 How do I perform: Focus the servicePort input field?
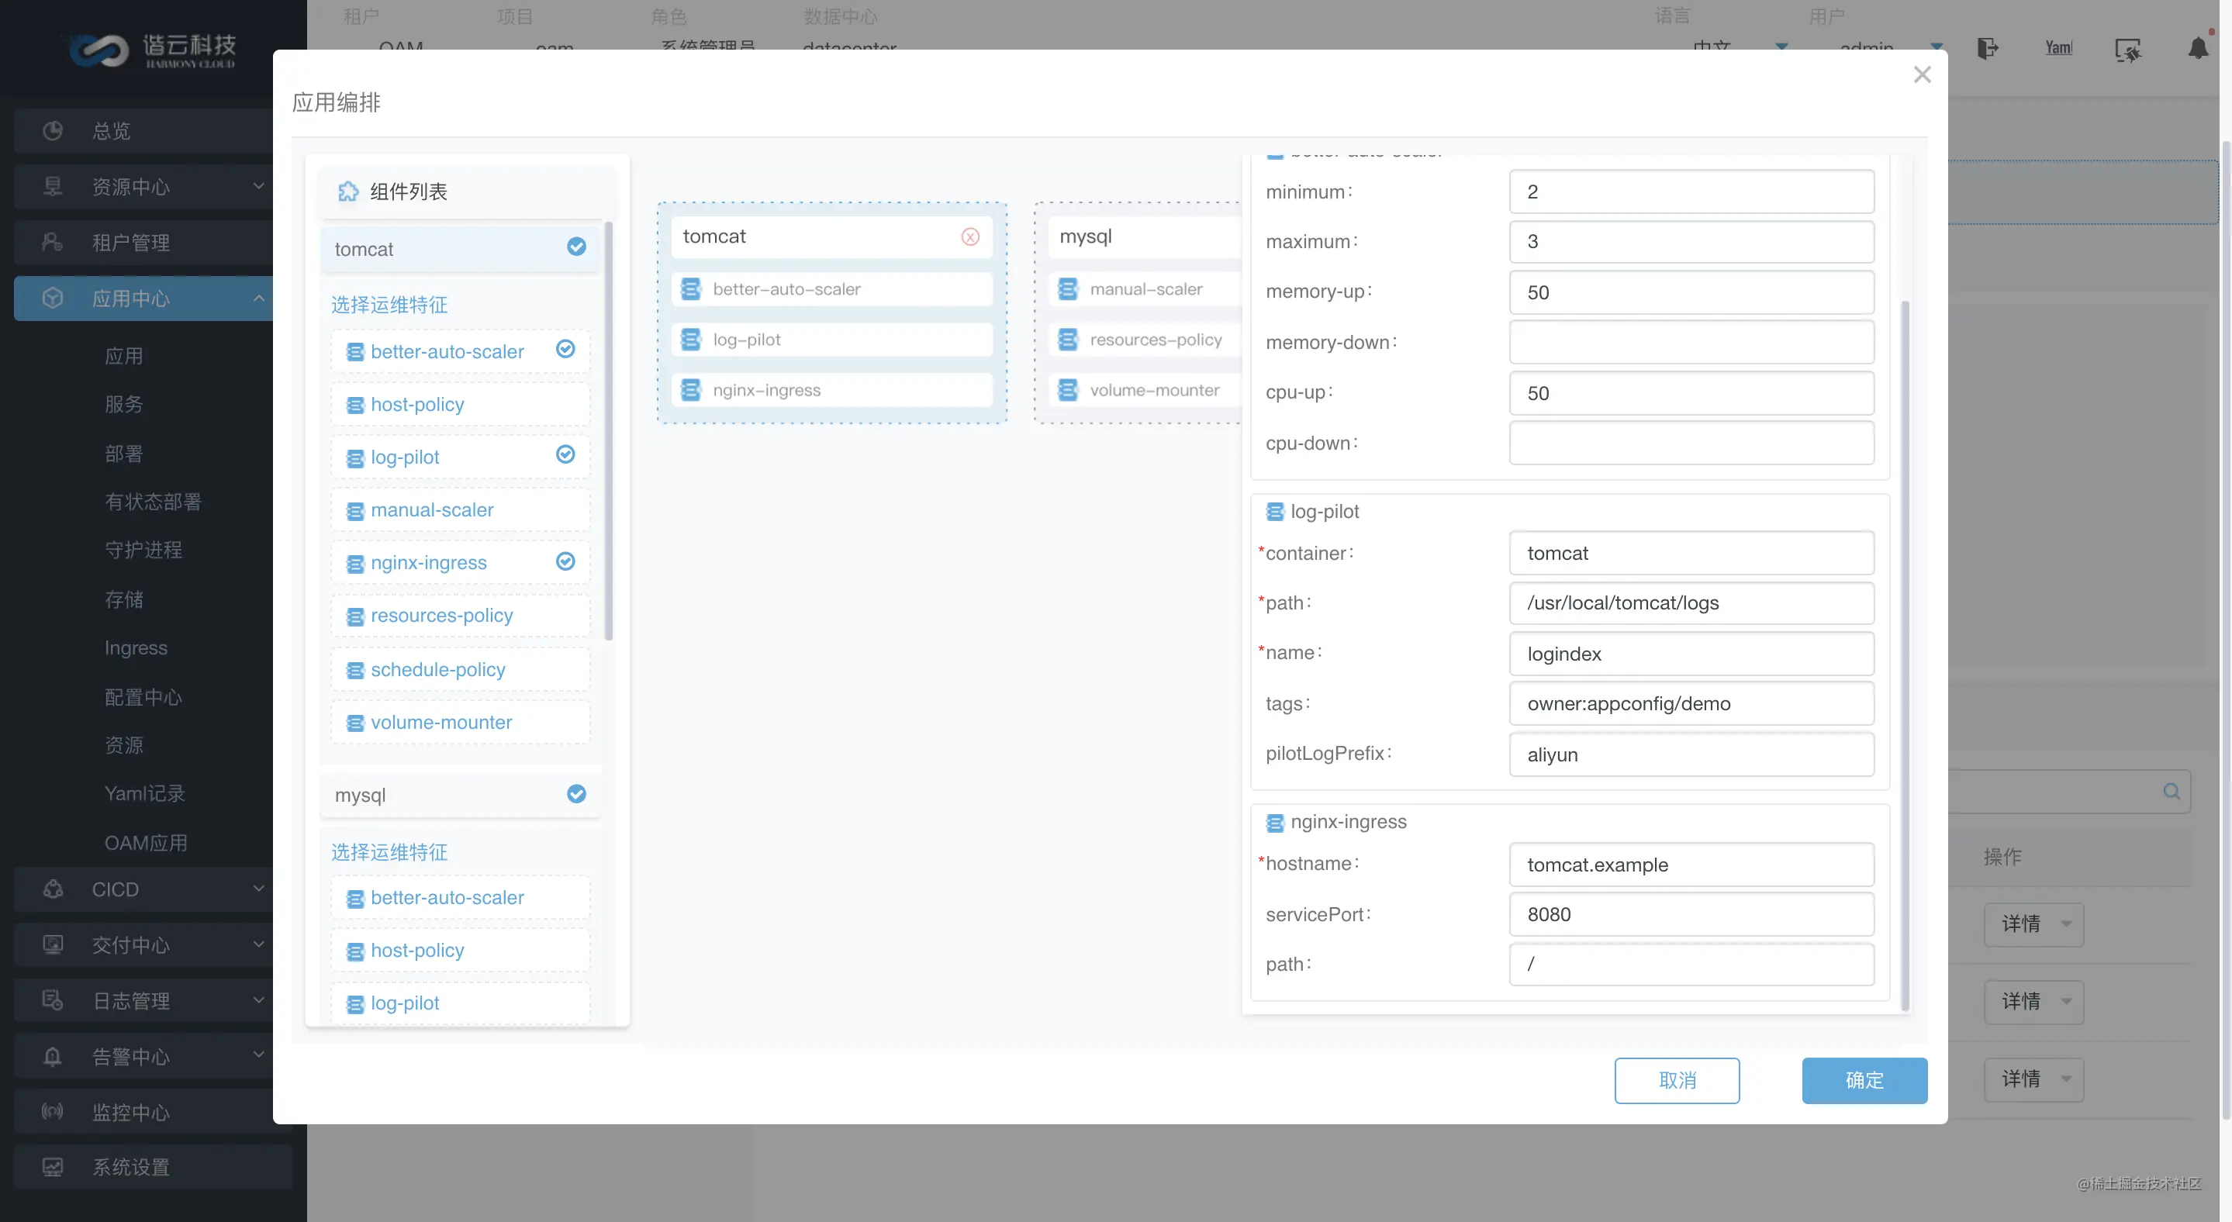tap(1691, 914)
